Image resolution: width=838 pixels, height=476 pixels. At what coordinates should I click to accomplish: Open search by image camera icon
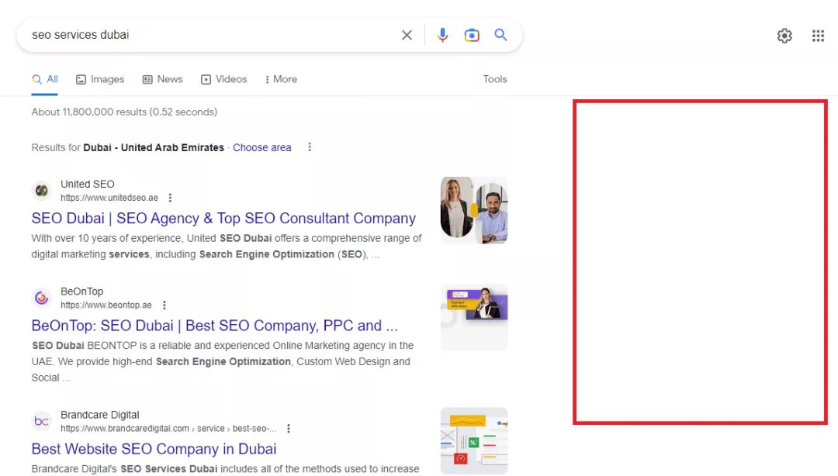pos(472,35)
